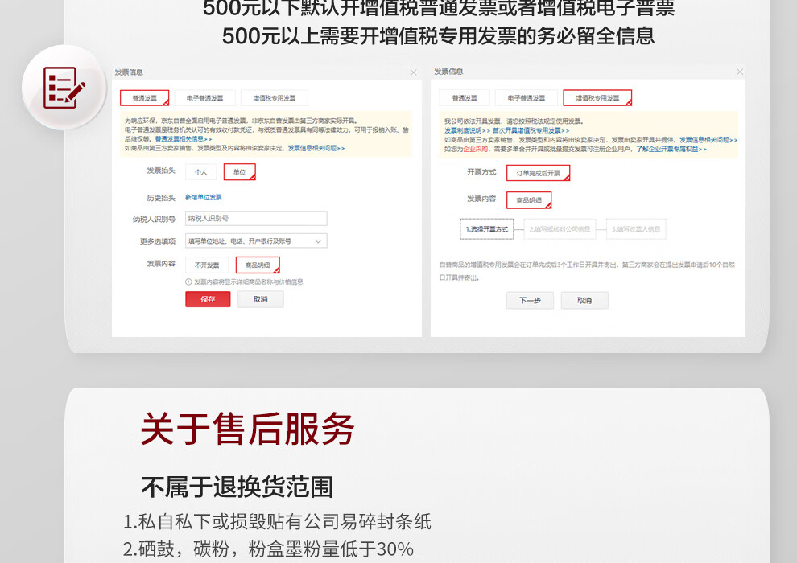Click 下一步 button in right dialog
The height and width of the screenshot is (563, 797).
point(530,301)
